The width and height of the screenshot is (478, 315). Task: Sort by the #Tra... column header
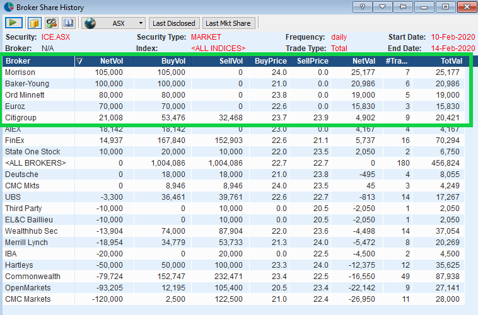click(397, 61)
